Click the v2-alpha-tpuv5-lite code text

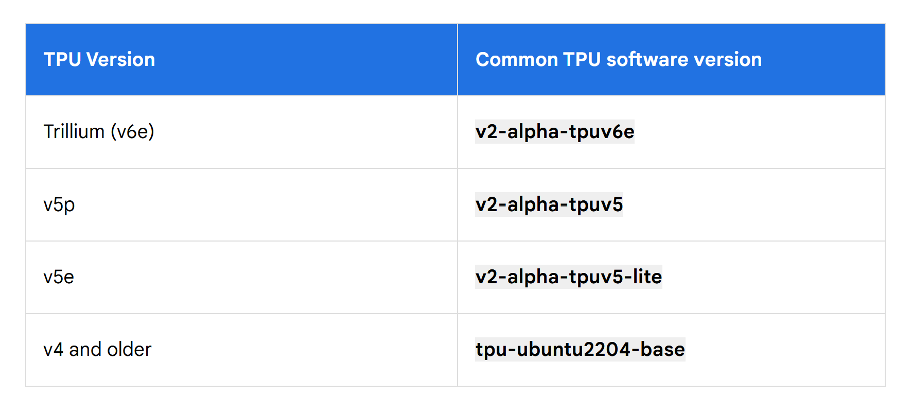[x=569, y=277]
